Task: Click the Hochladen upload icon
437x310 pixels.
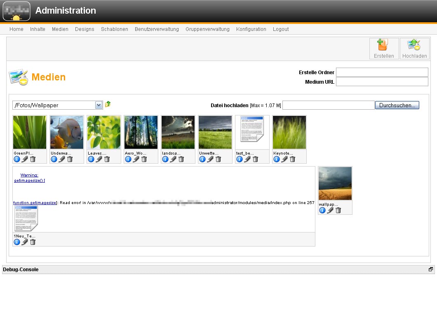Action: tap(414, 49)
